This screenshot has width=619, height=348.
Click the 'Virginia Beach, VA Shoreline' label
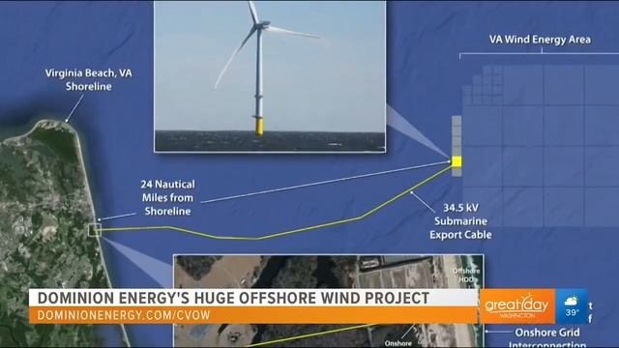(88, 79)
